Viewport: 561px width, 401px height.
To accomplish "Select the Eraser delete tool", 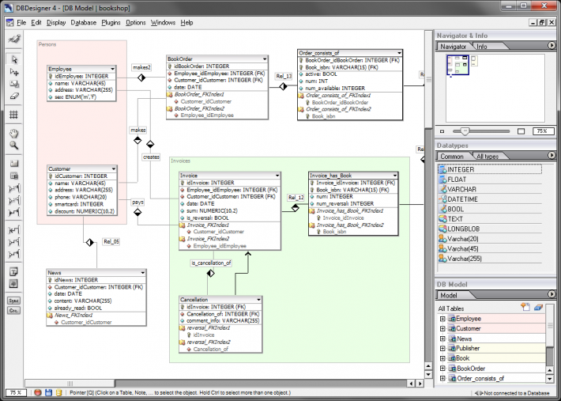I will tap(14, 96).
